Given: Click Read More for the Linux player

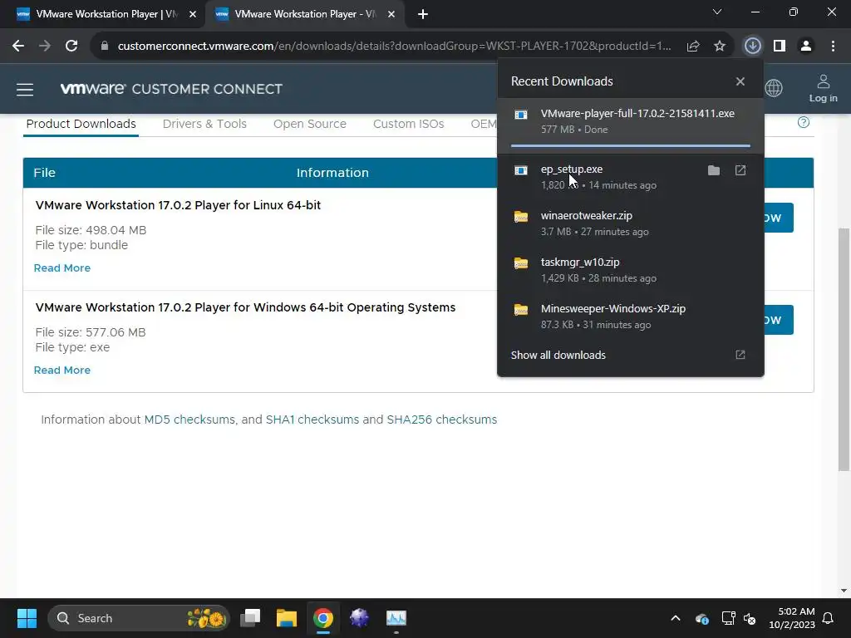Looking at the screenshot, I should [62, 268].
